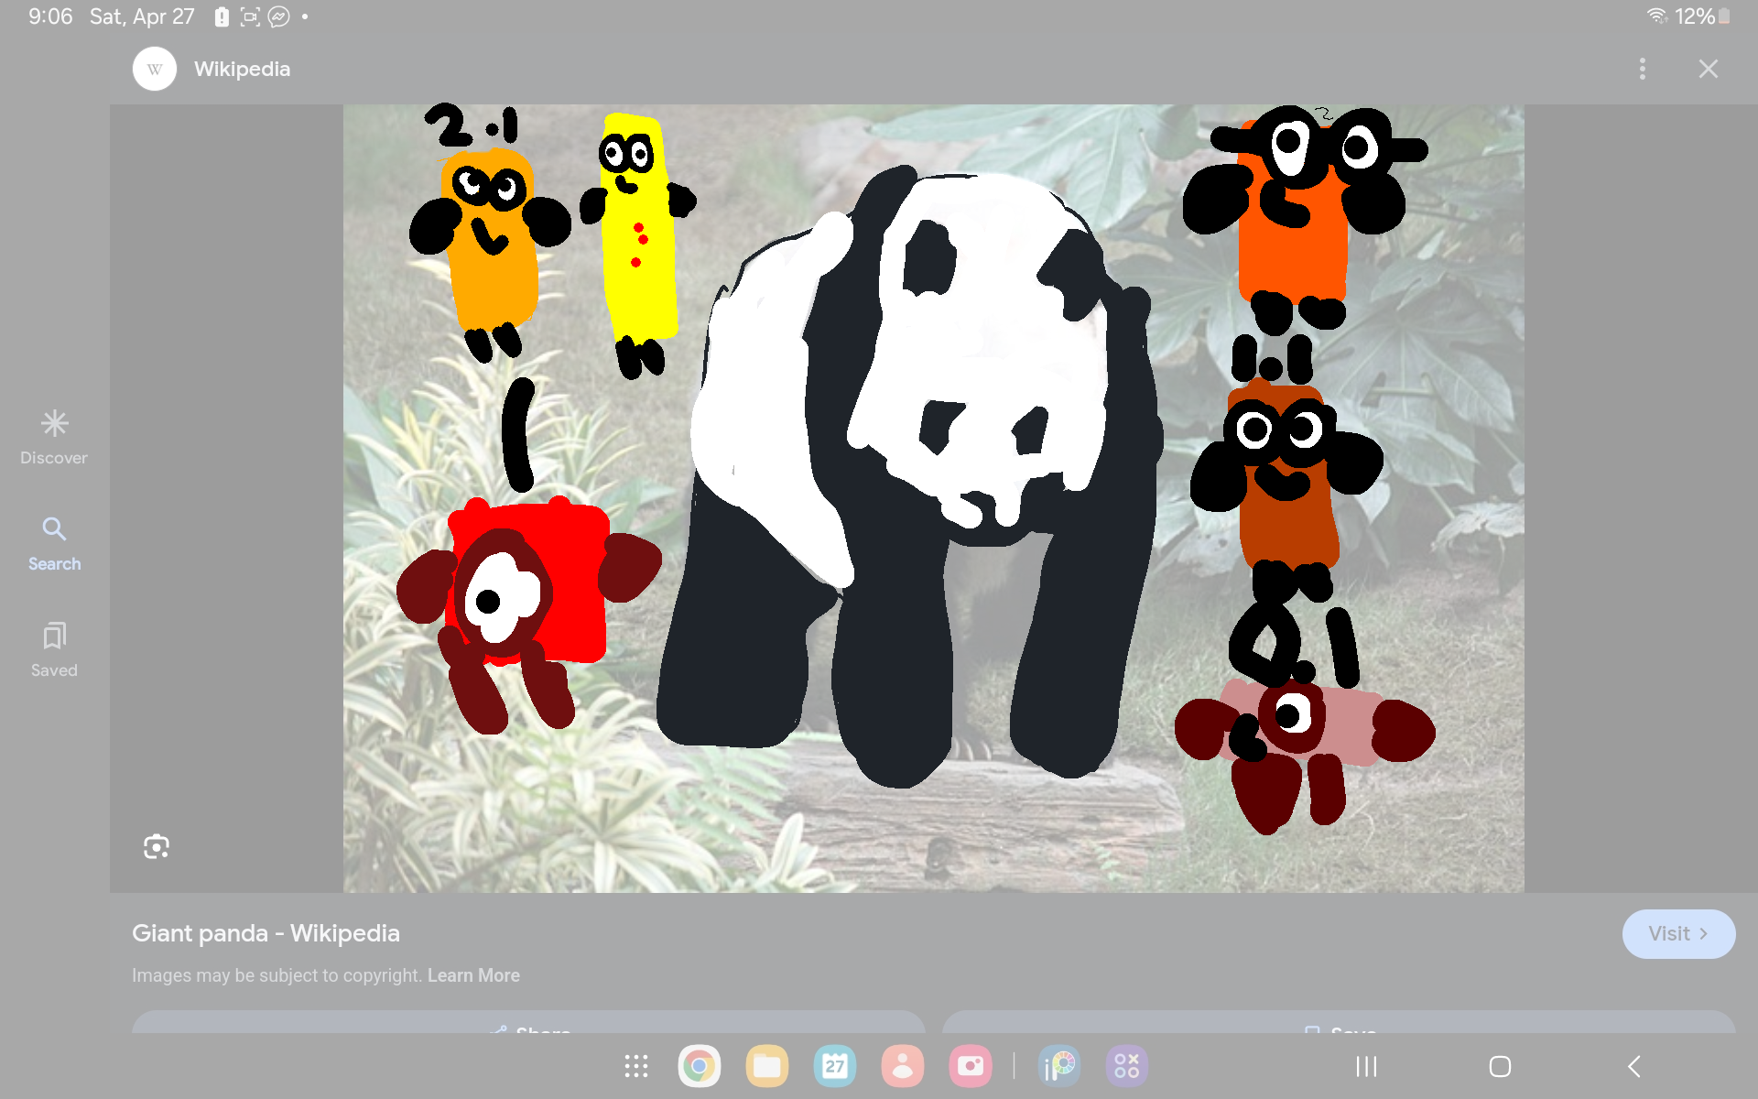Open the Learn More copyright link

click(x=473, y=974)
